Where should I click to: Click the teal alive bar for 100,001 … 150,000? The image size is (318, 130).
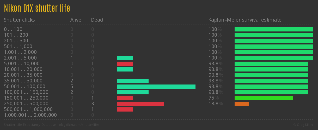click(133, 92)
